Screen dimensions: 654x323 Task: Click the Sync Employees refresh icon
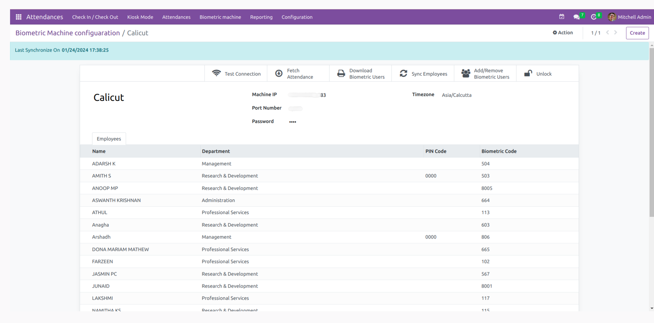pos(403,73)
